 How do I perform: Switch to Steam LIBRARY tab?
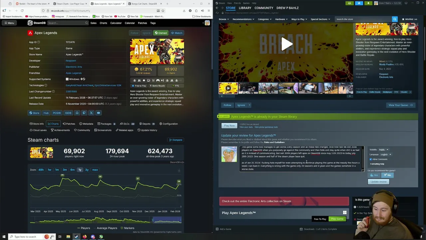[x=245, y=8]
